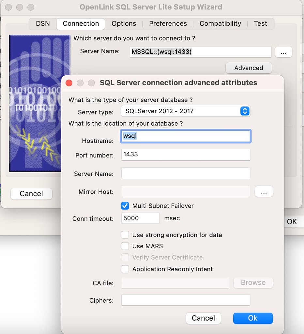Viewport: 304px width, 334px height.
Task: Click the 'msec' unit label
Action: pyautogui.click(x=172, y=218)
